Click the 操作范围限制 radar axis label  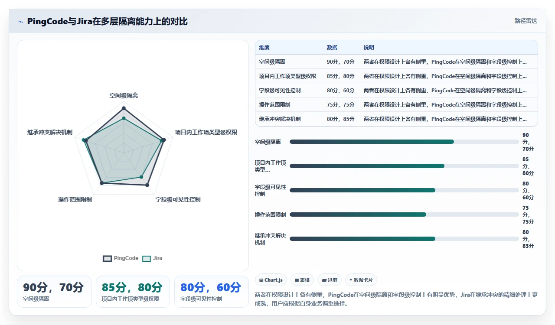coord(75,199)
